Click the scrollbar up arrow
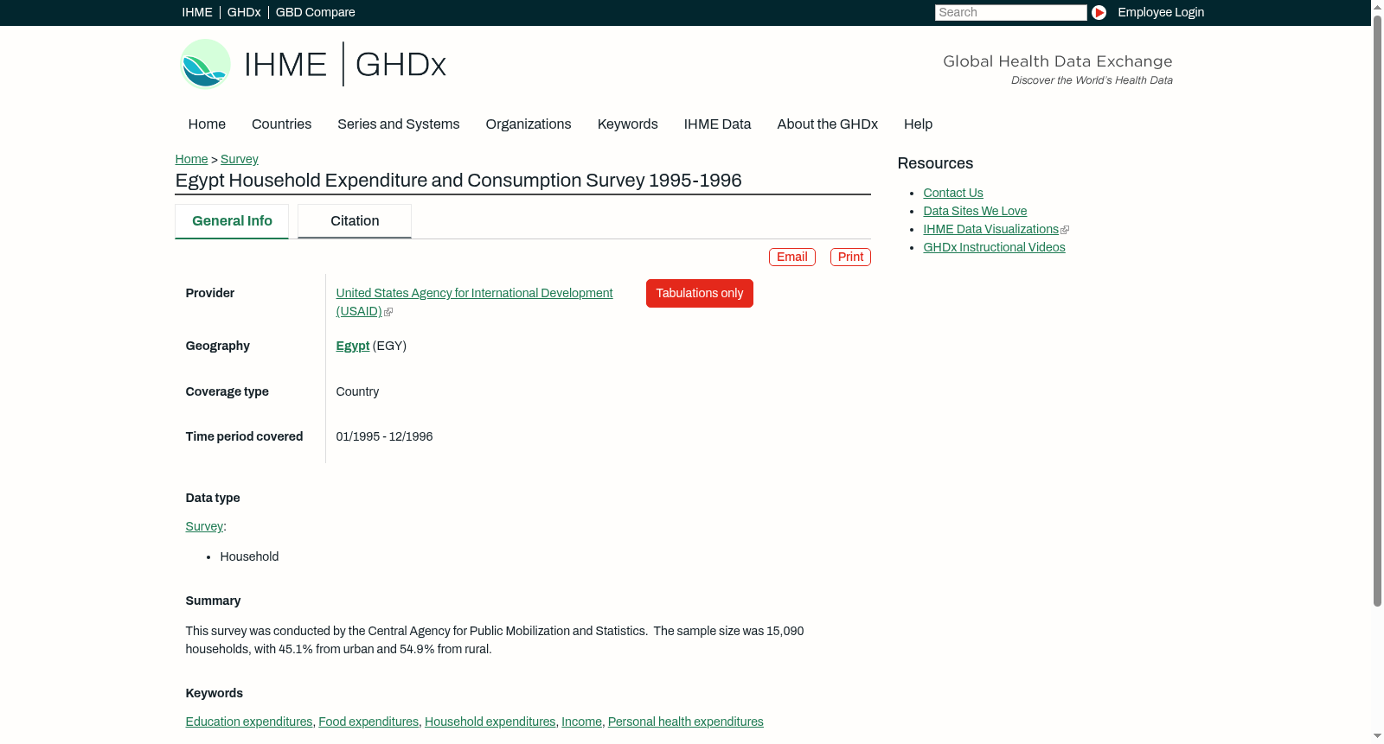The height and width of the screenshot is (744, 1384). (1377, 6)
